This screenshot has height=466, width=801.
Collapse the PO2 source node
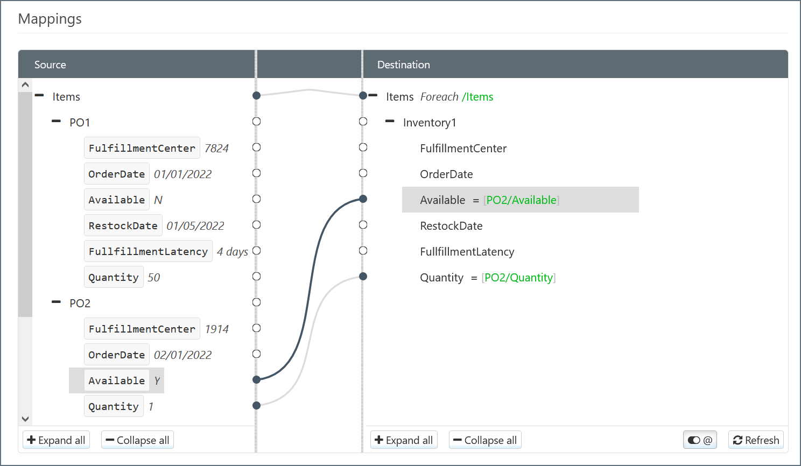57,302
